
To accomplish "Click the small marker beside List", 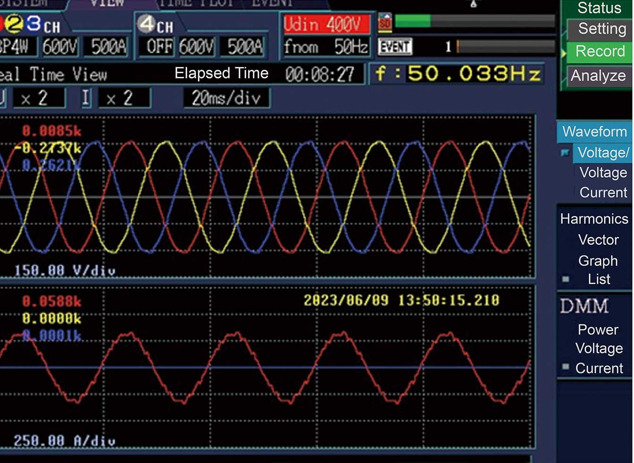I will tap(566, 279).
